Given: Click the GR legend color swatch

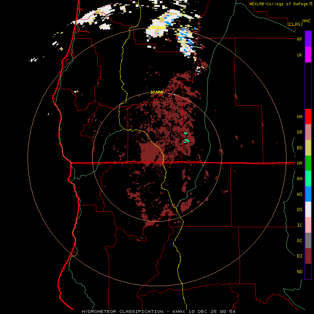Looking at the screenshot, I should click(x=308, y=132).
